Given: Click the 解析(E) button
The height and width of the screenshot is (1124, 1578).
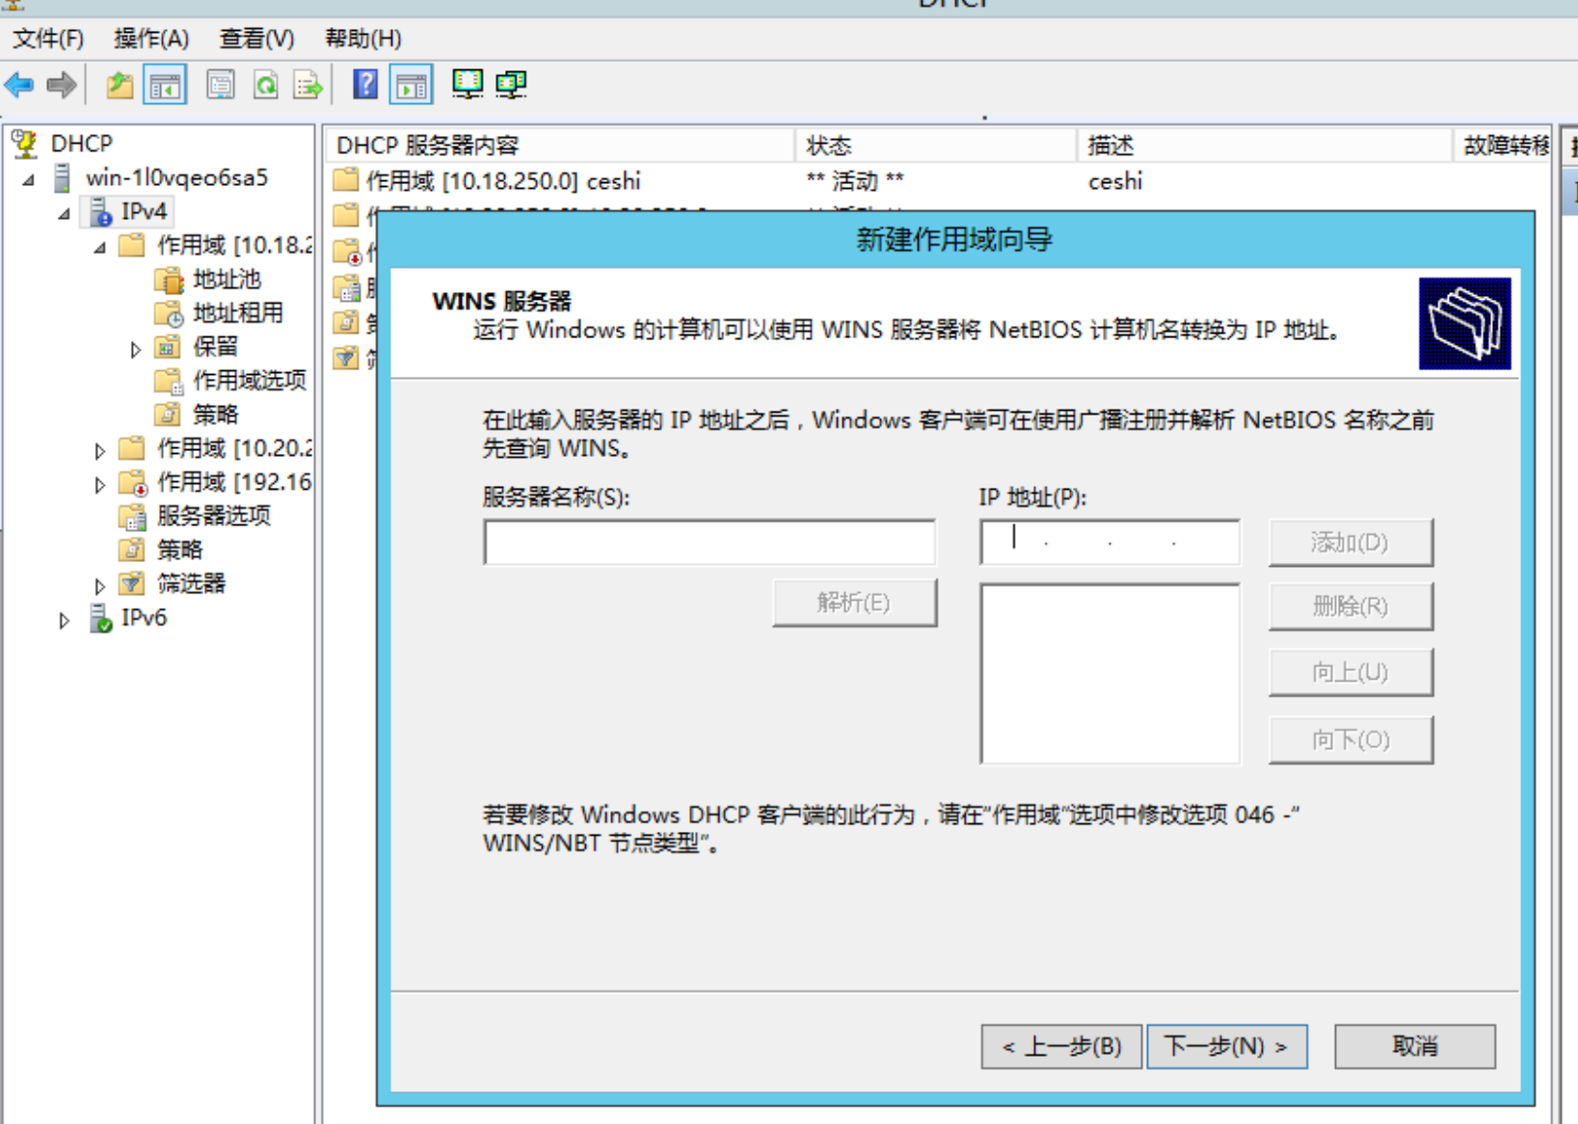Looking at the screenshot, I should click(x=854, y=602).
